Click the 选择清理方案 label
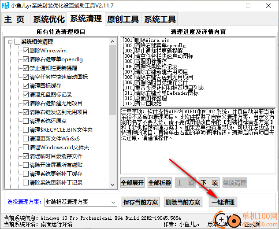 click(x=24, y=202)
